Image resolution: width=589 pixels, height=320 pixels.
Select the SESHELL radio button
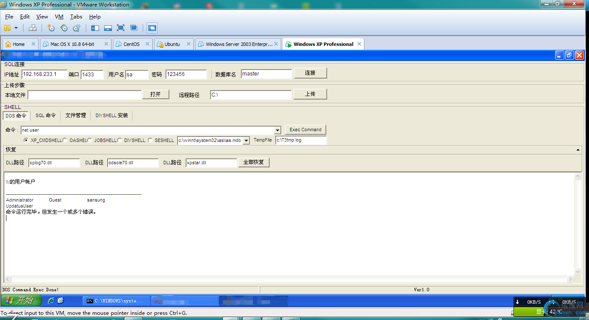point(150,140)
